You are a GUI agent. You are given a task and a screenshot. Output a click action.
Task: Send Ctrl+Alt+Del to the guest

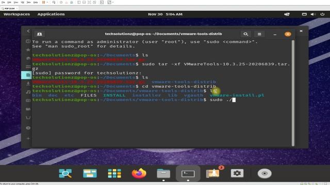pos(54,2)
